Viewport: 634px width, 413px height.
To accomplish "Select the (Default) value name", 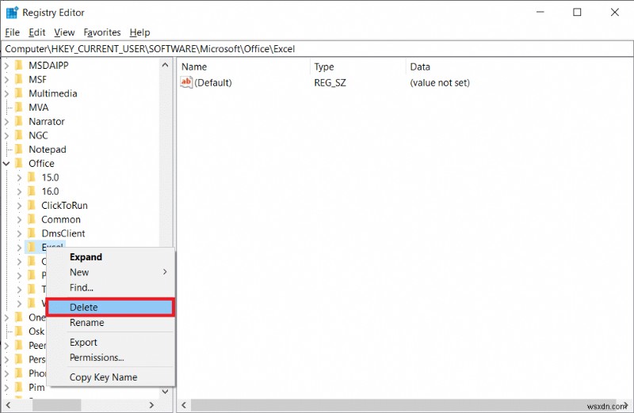I will click(x=213, y=83).
